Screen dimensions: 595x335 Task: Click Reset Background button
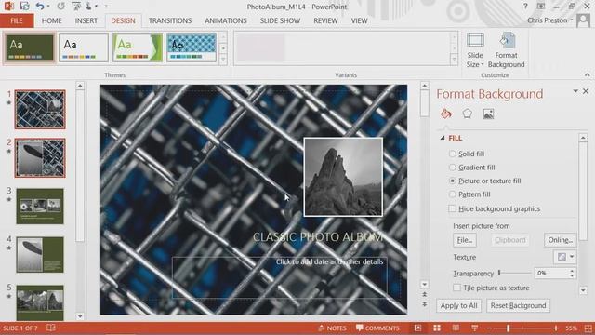click(518, 306)
